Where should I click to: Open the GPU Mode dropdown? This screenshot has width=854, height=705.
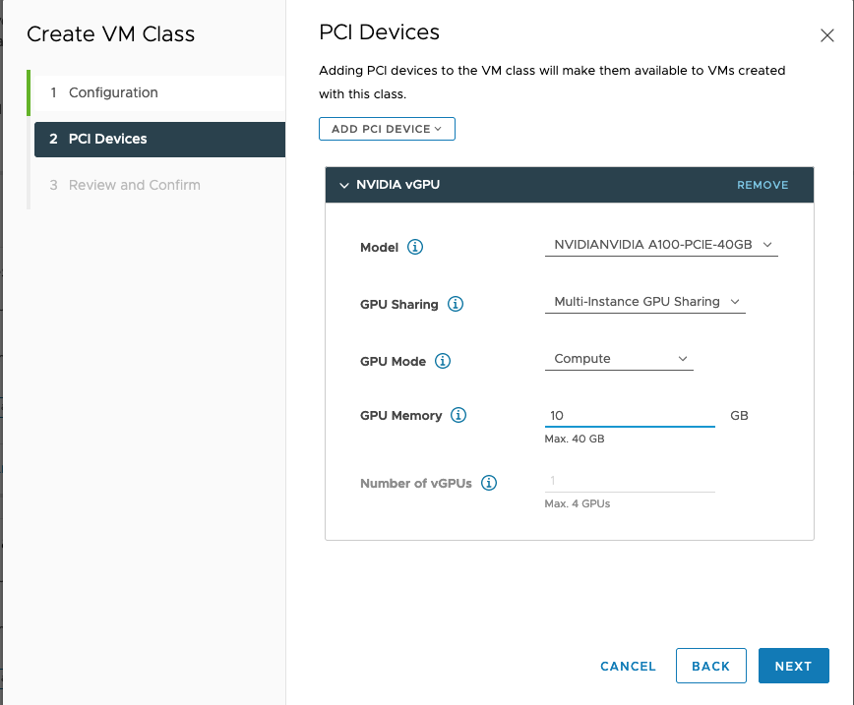coord(619,359)
